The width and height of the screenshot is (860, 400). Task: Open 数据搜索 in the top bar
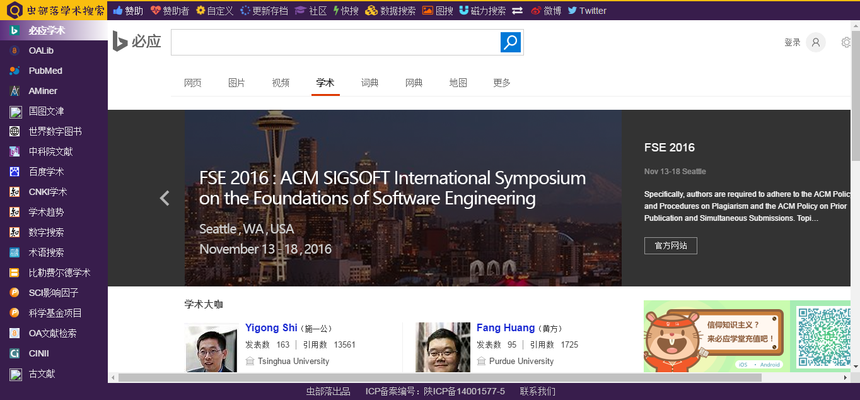390,11
